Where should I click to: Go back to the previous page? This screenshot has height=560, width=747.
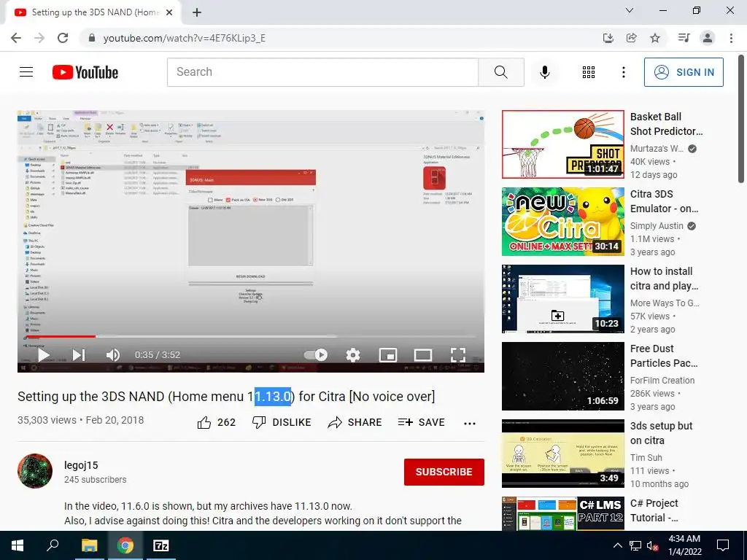[x=16, y=38]
